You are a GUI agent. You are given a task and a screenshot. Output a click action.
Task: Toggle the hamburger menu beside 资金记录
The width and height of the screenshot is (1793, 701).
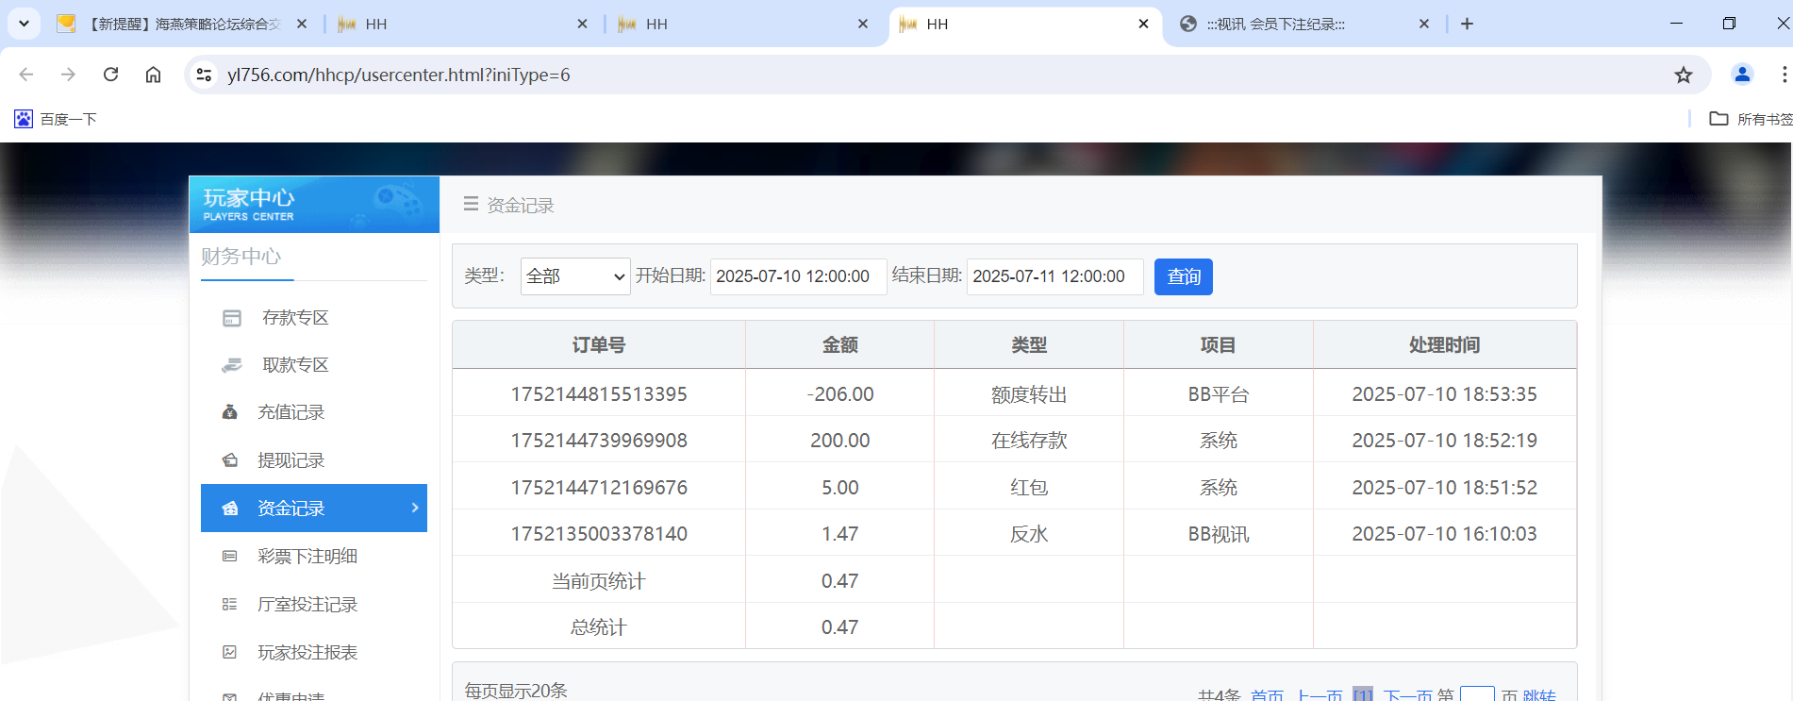[x=471, y=205]
